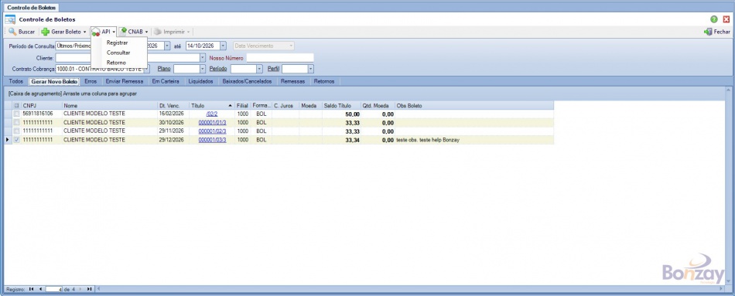Toggle the select-all checkbox in grid header
The height and width of the screenshot is (296, 735).
[x=17, y=106]
